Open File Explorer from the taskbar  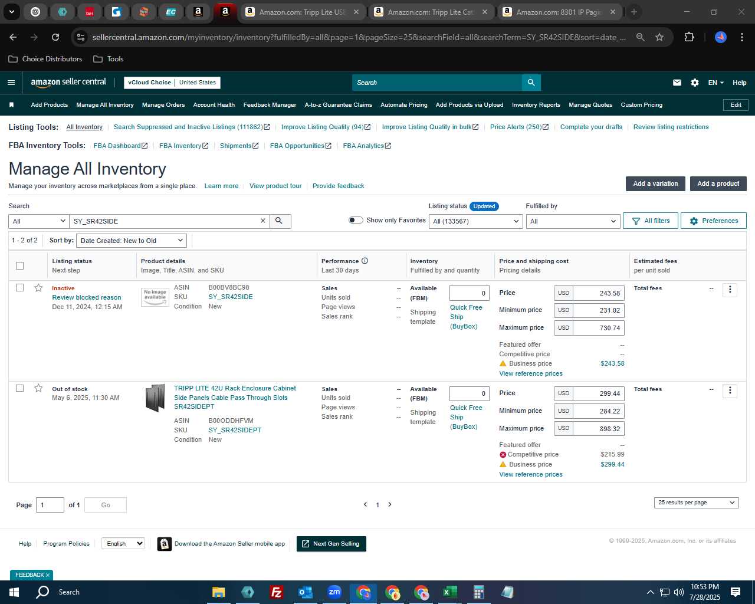click(x=218, y=592)
